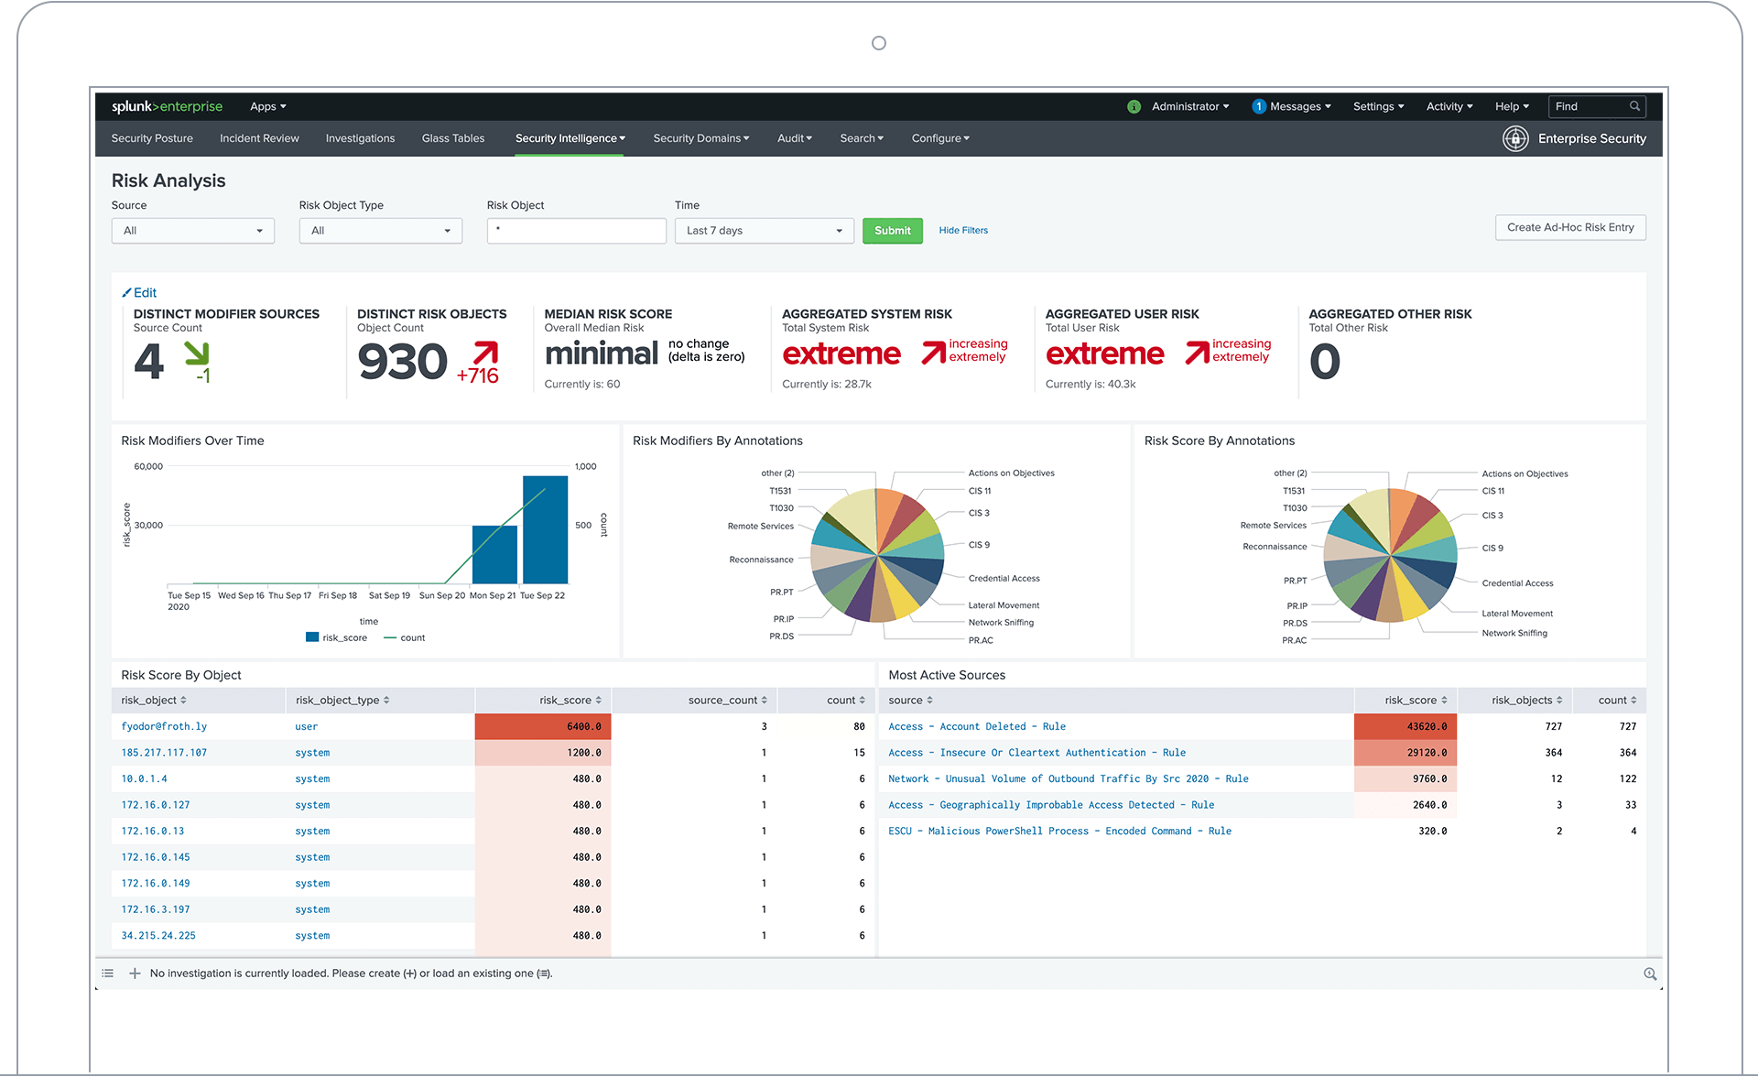1758x1077 pixels.
Task: Click count legend line in time chart
Action: pos(390,637)
